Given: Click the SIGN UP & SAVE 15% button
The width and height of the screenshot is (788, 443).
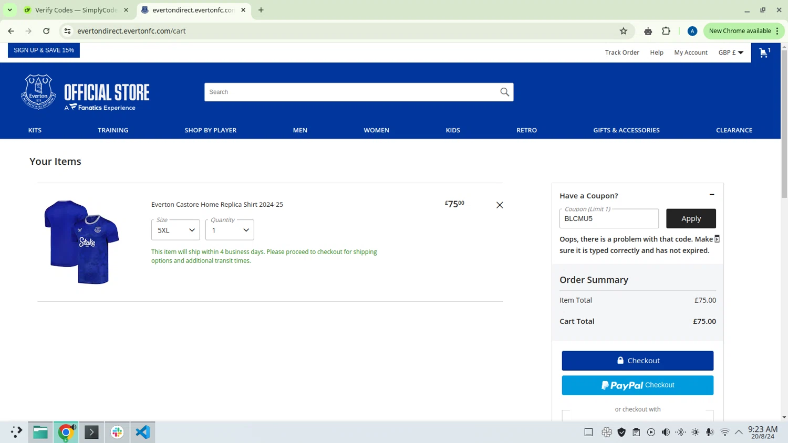Looking at the screenshot, I should point(44,50).
